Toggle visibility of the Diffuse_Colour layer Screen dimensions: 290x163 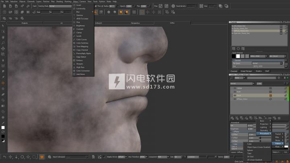coord(235,99)
